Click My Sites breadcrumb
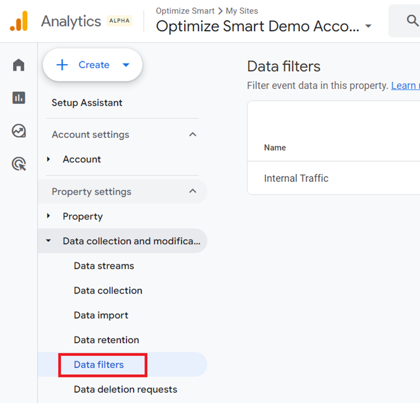The width and height of the screenshot is (420, 403). (x=242, y=11)
